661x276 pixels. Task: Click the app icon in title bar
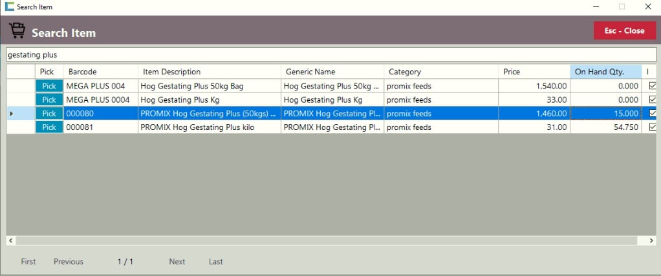click(x=9, y=6)
